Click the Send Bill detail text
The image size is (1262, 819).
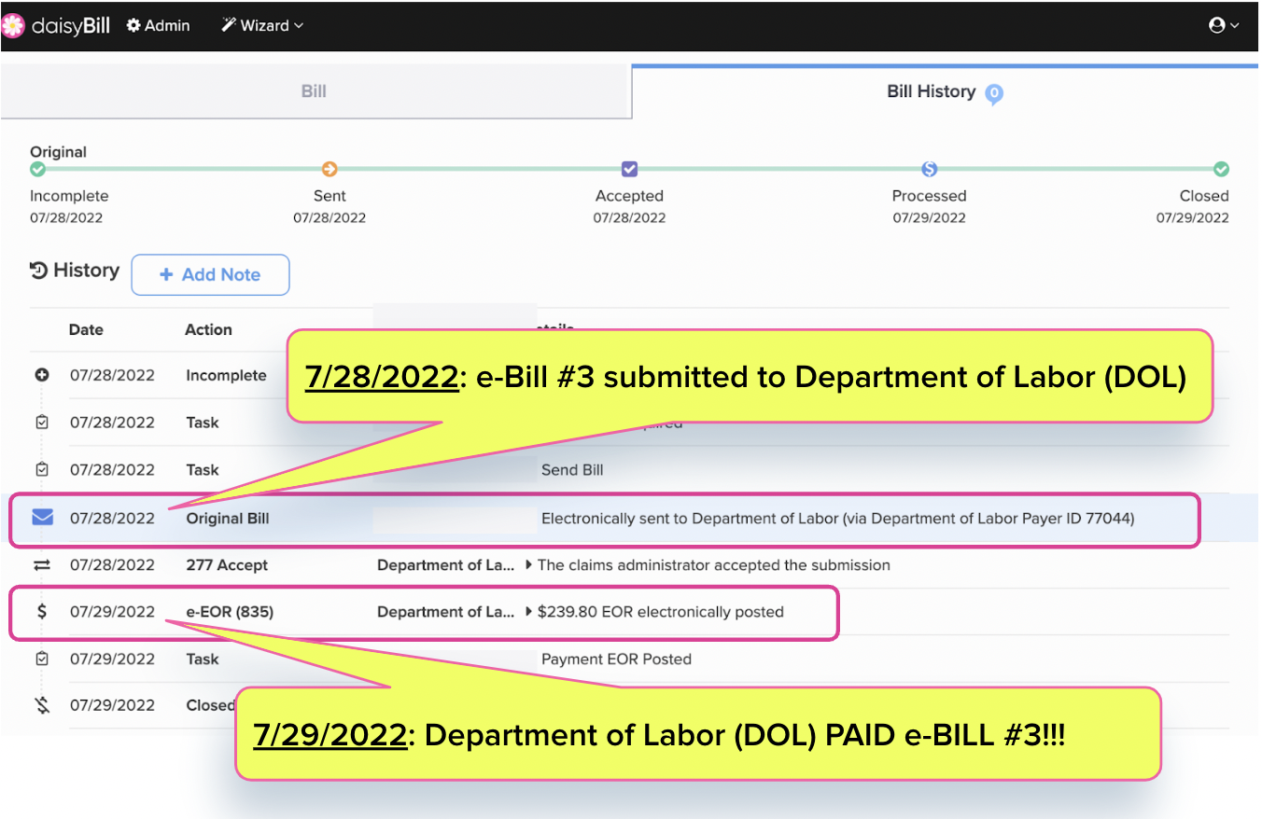572,470
